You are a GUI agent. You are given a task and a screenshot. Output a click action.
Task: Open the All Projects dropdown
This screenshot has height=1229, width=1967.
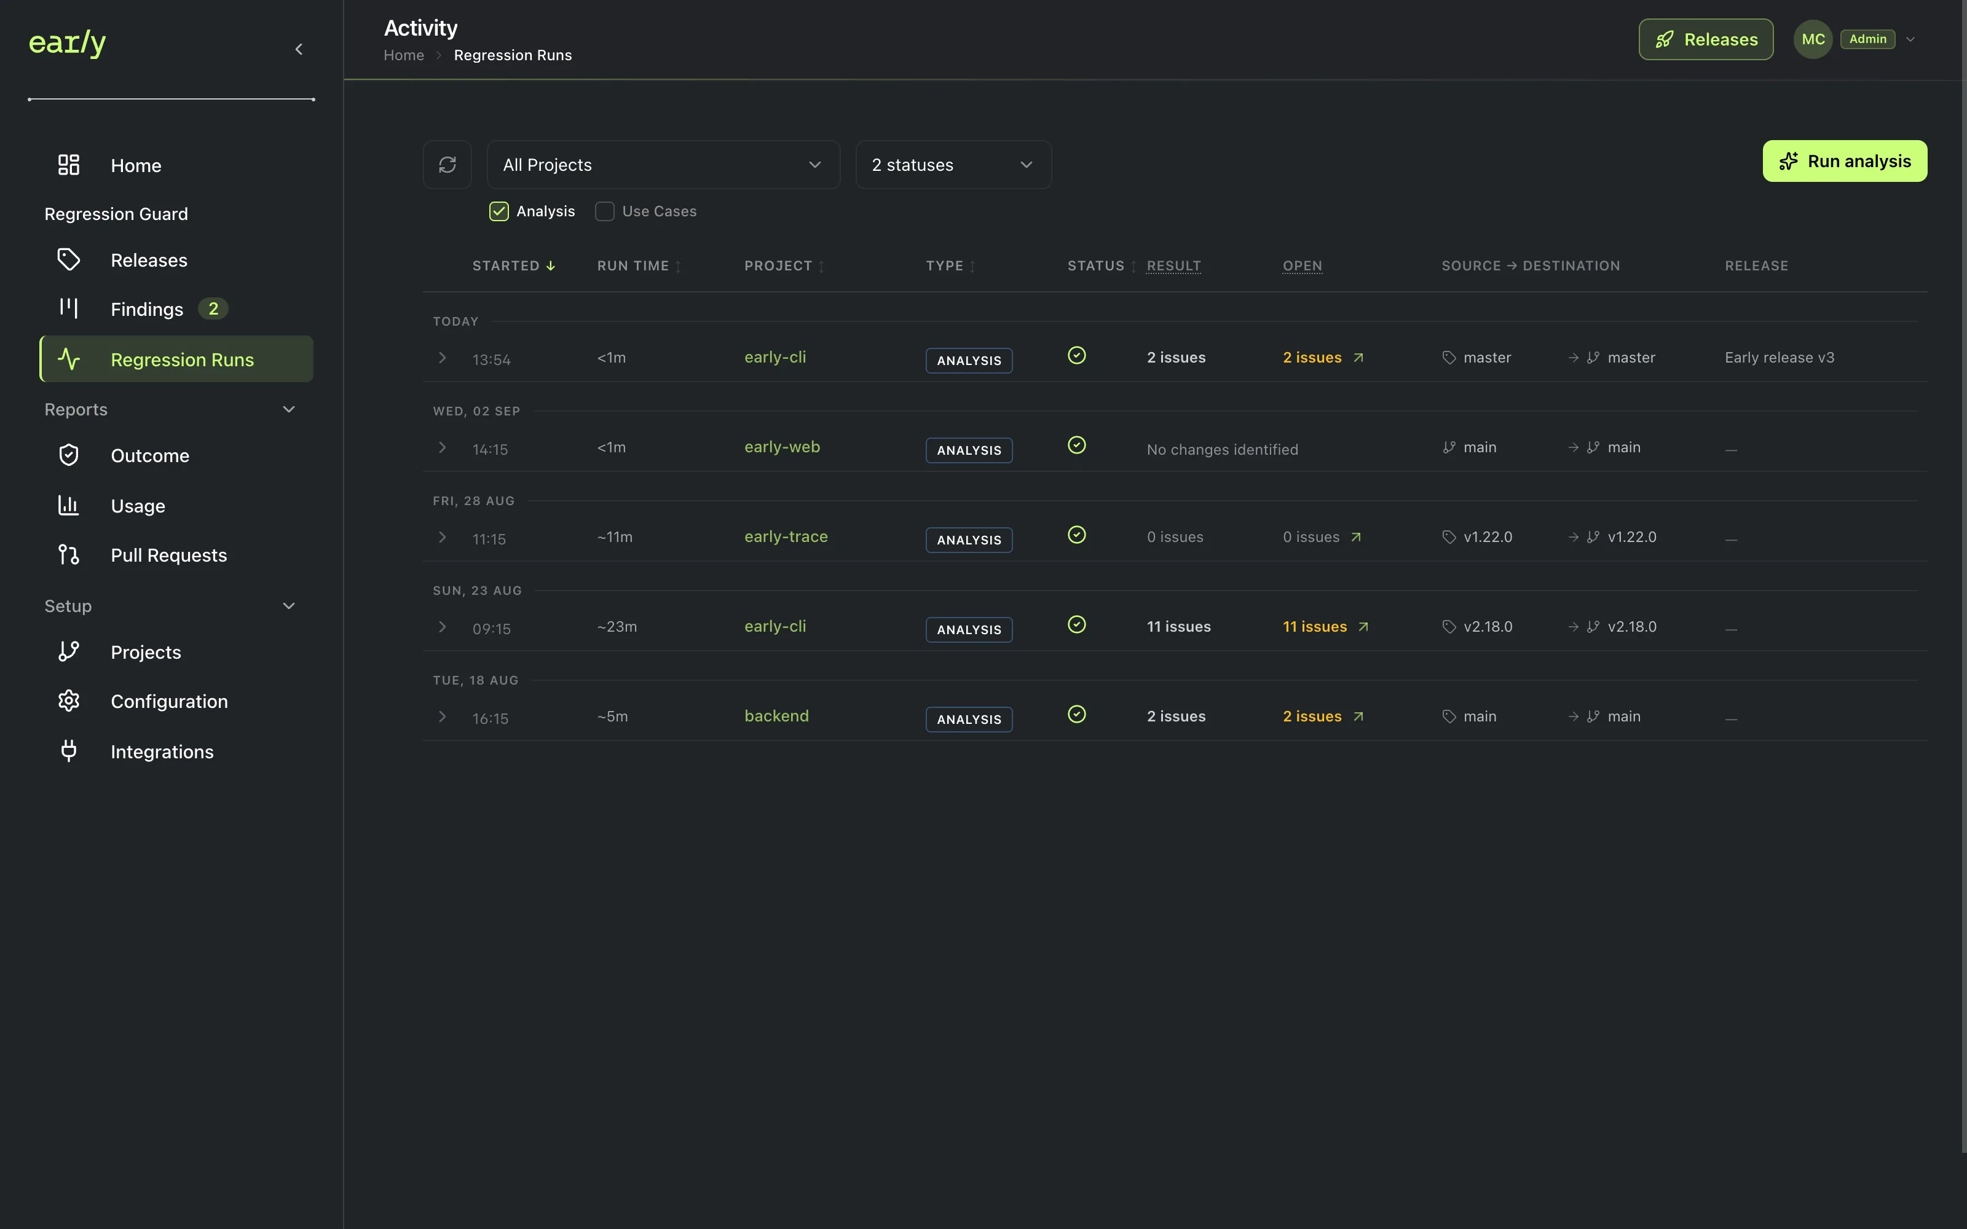[663, 165]
